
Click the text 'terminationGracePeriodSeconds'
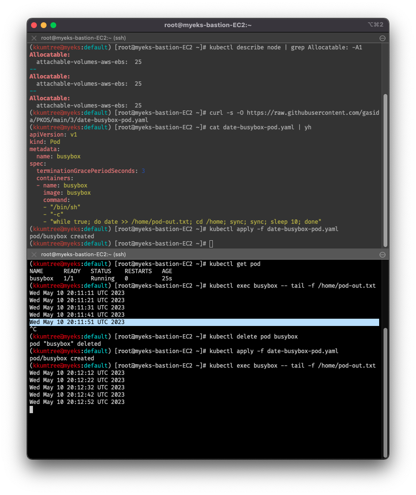[x=85, y=171]
